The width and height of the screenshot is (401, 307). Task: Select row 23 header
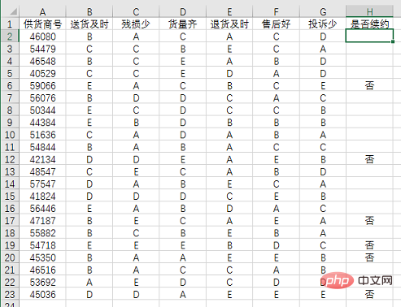[10, 295]
